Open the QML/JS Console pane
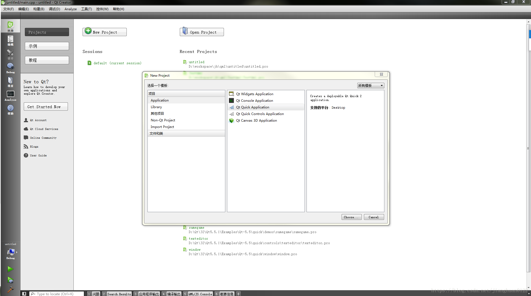Screen dimensions: 531x296 198,294
